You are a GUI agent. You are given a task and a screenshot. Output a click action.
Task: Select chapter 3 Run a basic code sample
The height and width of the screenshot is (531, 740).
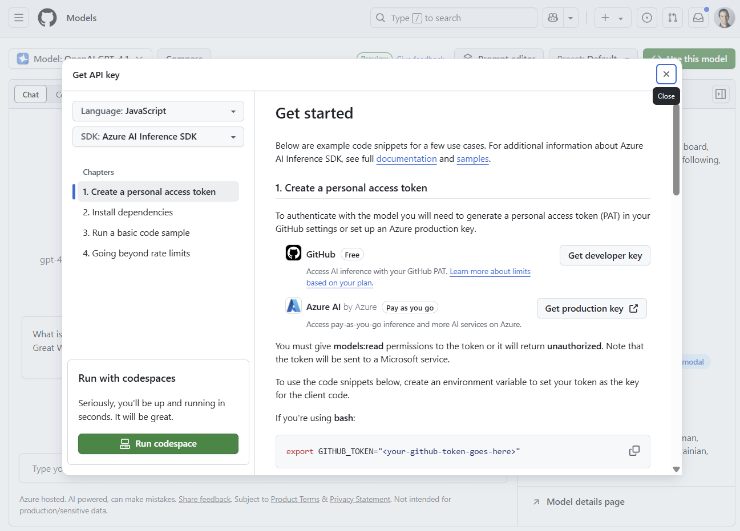158,232
